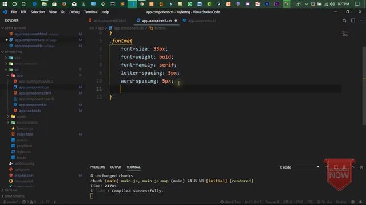This screenshot has height=205, width=366.
Task: Click the UTF-8 encoding status item
Action: tap(287, 202)
